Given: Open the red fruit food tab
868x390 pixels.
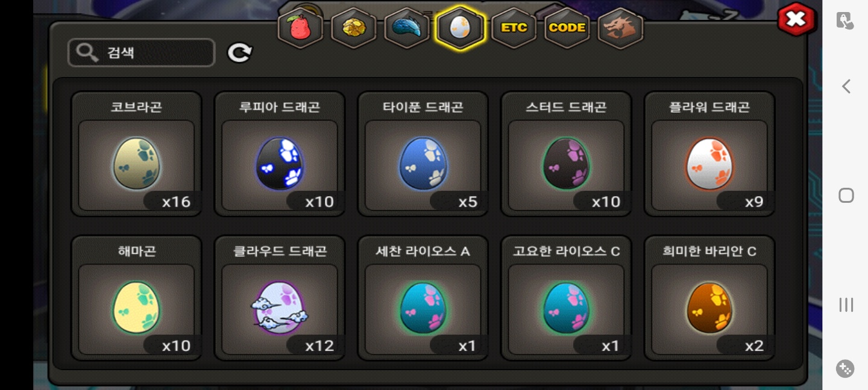Looking at the screenshot, I should click(300, 28).
